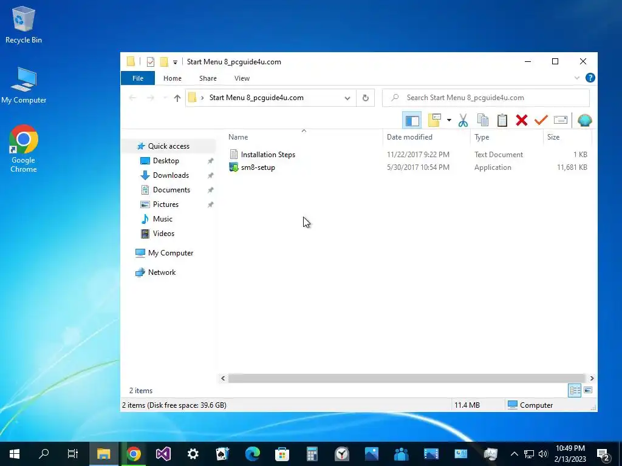Open Settings gear on the taskbar

(x=193, y=454)
